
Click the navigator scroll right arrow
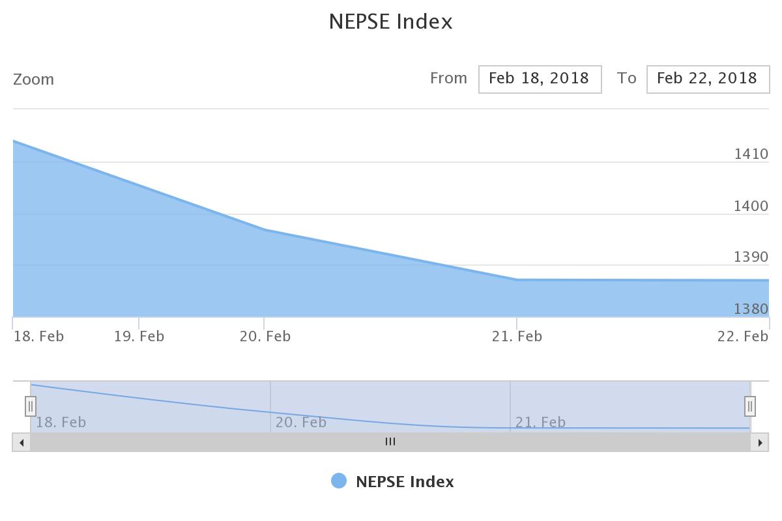pos(760,442)
